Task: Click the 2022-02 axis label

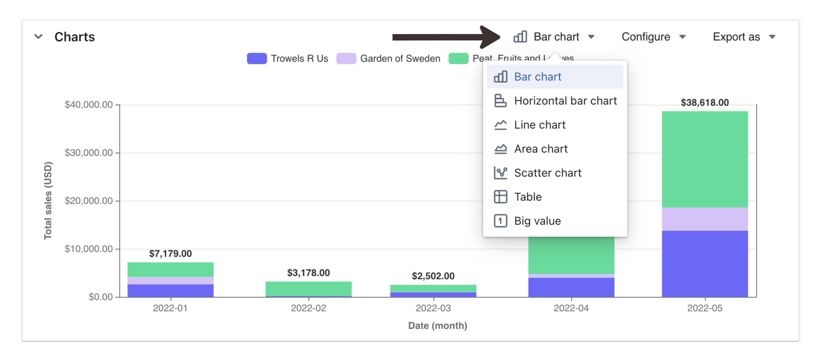Action: [308, 308]
